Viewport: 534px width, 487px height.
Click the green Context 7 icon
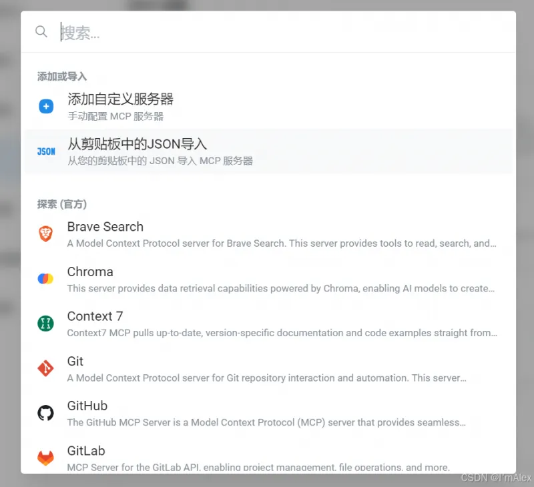pos(45,324)
